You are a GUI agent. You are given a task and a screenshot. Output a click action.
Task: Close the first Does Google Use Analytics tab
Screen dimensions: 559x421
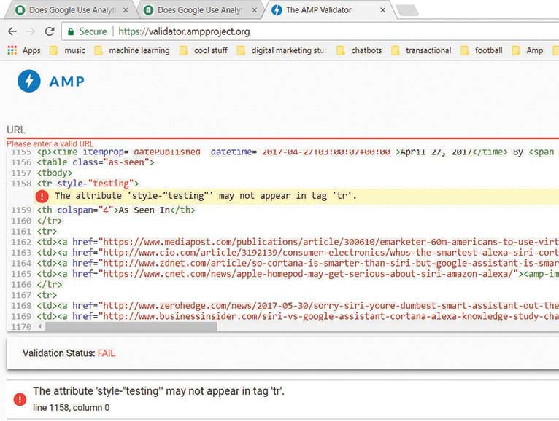(x=126, y=10)
